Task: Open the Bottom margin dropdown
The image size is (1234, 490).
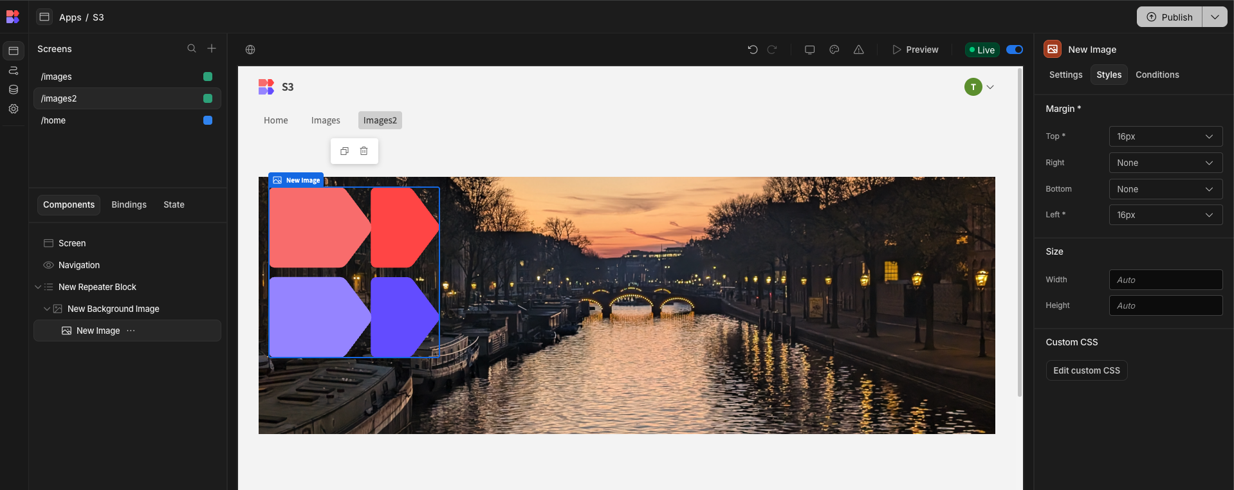Action: coord(1165,189)
